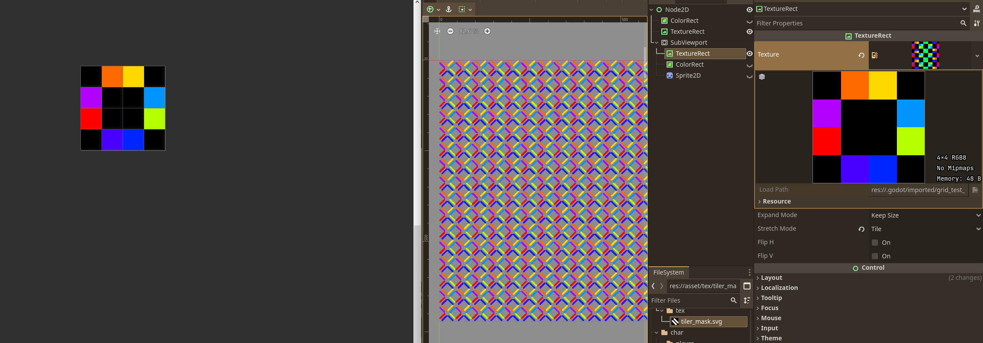Screen dimensions: 983x343
Task: Switch to the FileSystem tab
Action: coord(669,272)
